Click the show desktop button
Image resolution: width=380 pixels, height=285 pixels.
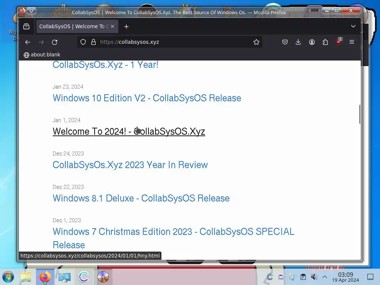click(x=370, y=277)
